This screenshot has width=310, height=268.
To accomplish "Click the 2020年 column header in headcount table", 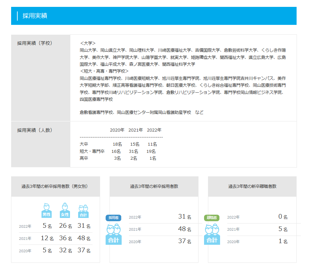I will click(x=117, y=130).
